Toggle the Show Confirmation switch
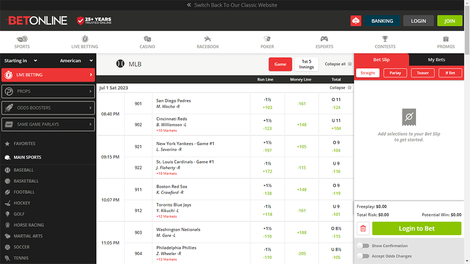The height and width of the screenshot is (264, 470). click(363, 246)
